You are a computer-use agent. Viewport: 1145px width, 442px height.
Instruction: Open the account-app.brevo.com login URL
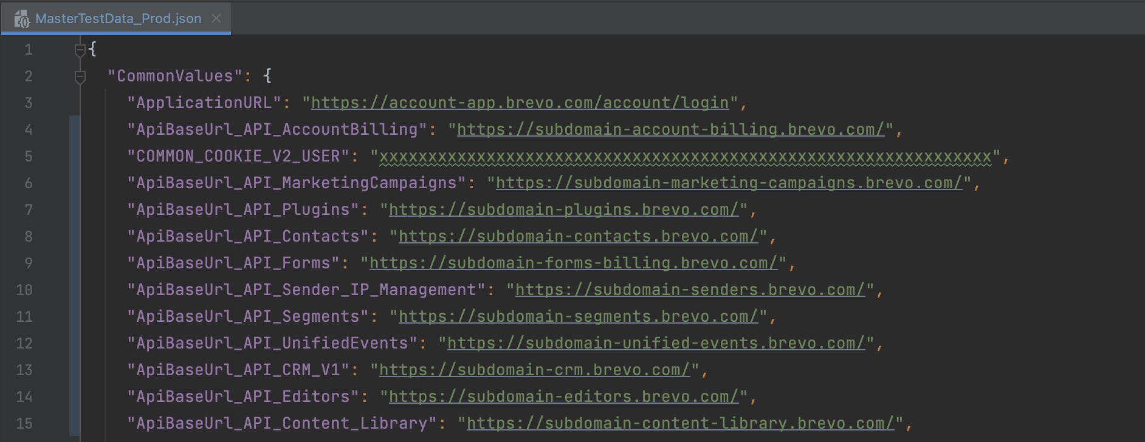(x=520, y=103)
